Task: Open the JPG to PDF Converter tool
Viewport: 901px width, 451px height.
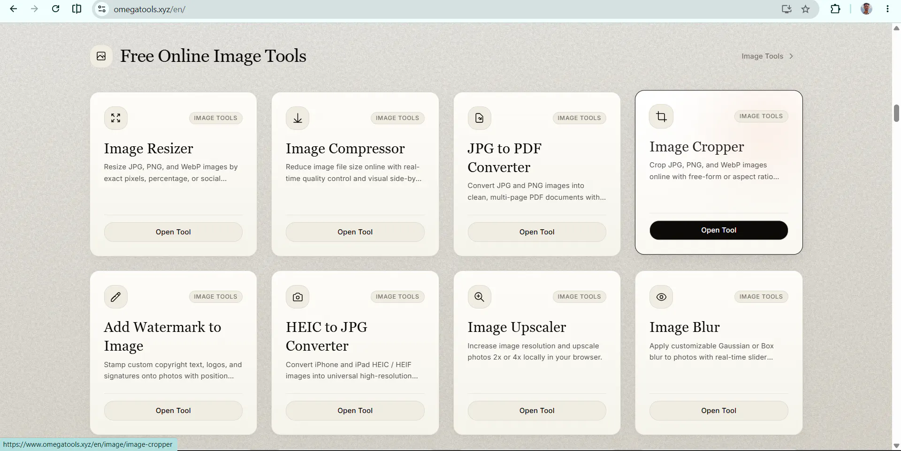Action: tap(537, 232)
